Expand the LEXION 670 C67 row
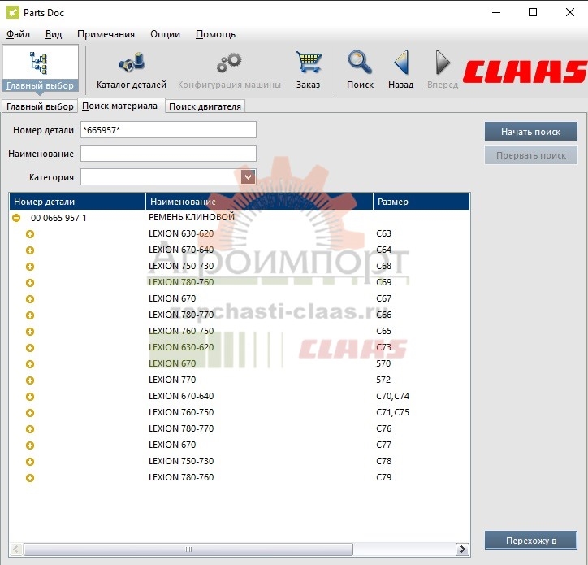 tap(30, 299)
